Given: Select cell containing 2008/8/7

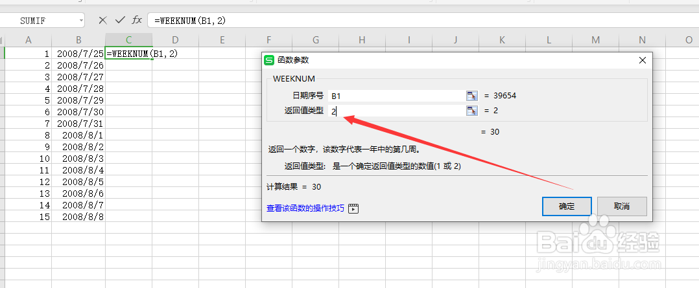Looking at the screenshot, I should (x=78, y=205).
